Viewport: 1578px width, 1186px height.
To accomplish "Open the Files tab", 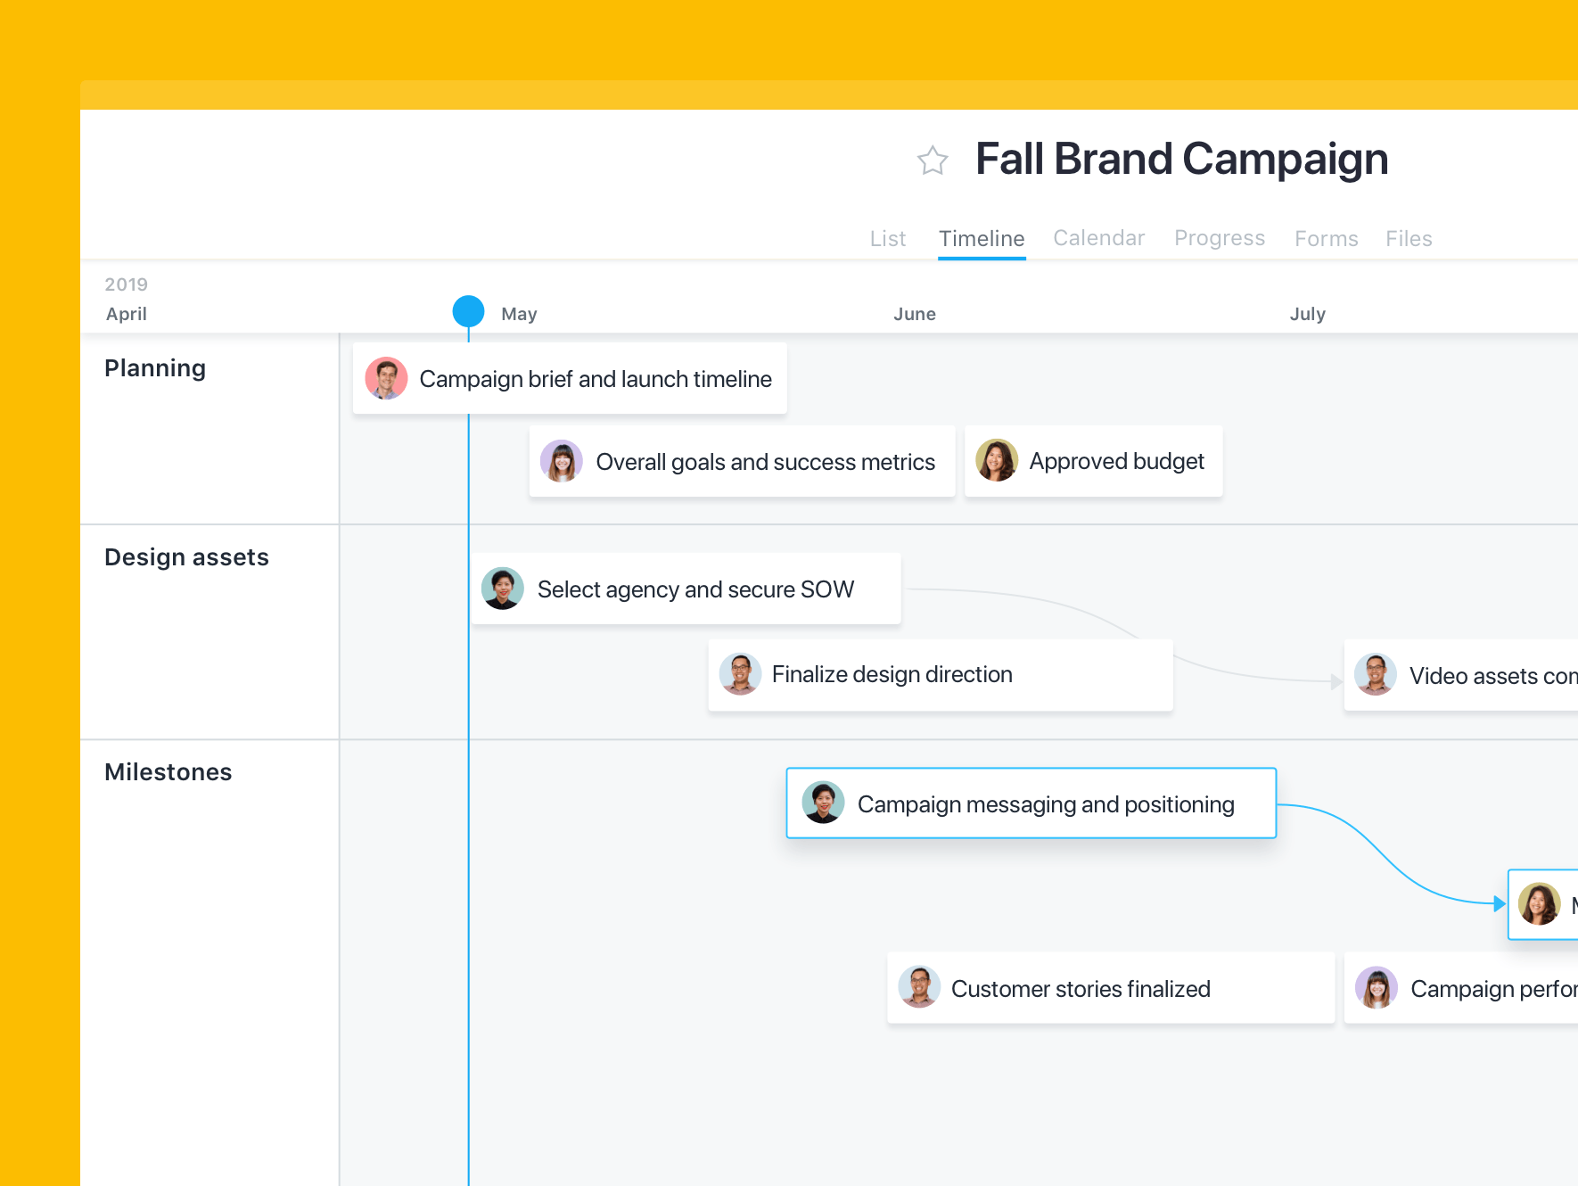I will (1408, 238).
